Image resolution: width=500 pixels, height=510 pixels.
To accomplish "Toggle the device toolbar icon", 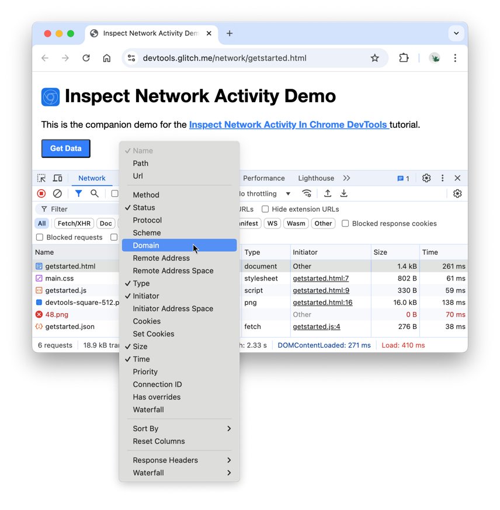I will pos(58,178).
